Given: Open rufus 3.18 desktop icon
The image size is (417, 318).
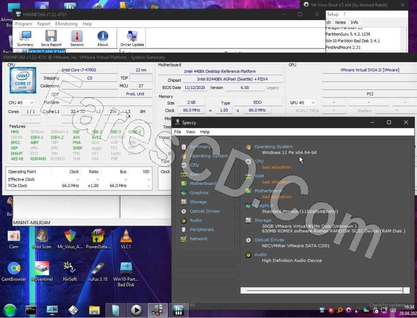Looking at the screenshot, I should coord(98,271).
